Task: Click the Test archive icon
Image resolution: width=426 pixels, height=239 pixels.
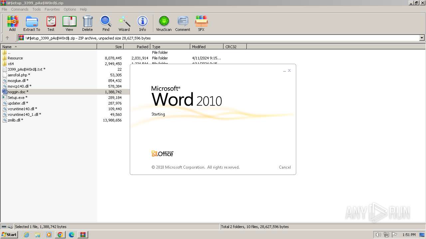Action: coord(51,23)
